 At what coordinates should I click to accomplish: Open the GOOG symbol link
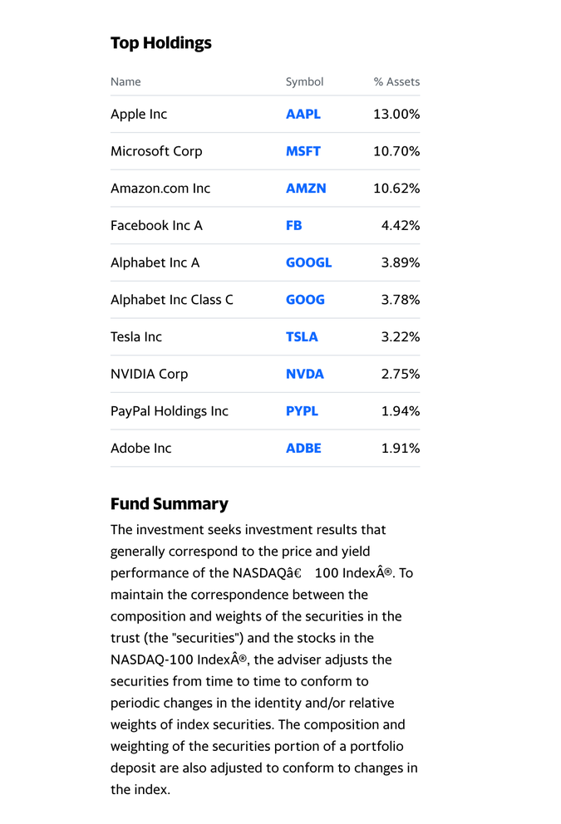(305, 300)
